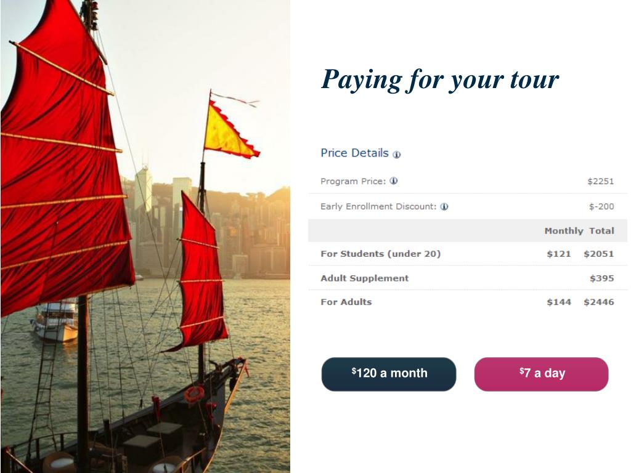Click the $2051 student total price
The height and width of the screenshot is (473, 631).
click(599, 254)
